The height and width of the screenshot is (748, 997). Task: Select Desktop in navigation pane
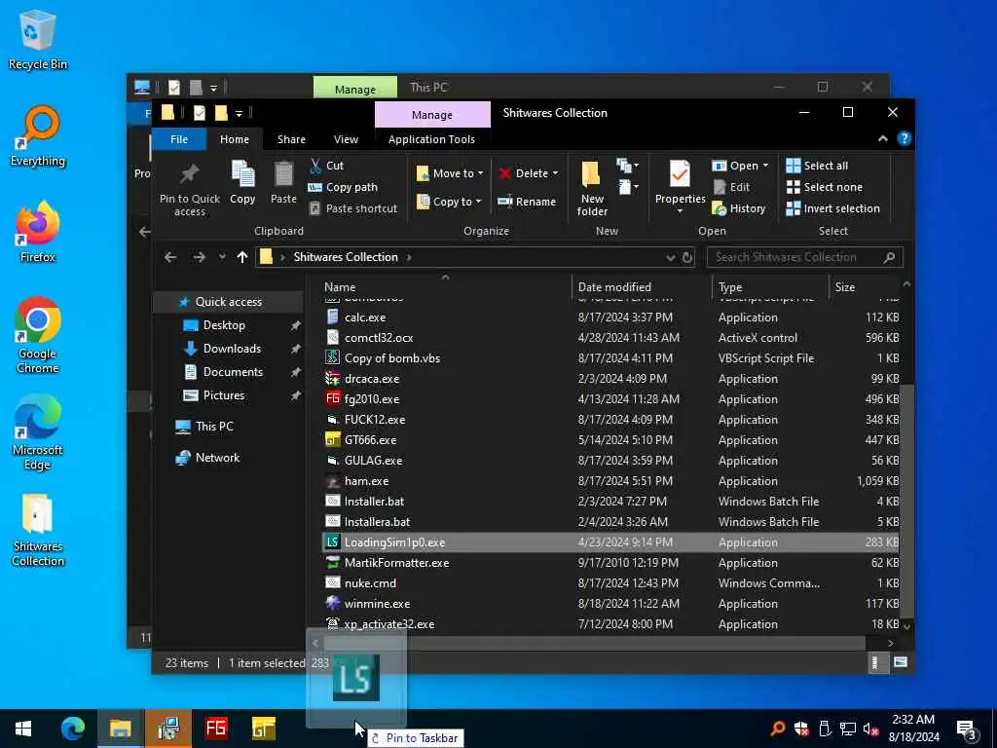tap(224, 325)
